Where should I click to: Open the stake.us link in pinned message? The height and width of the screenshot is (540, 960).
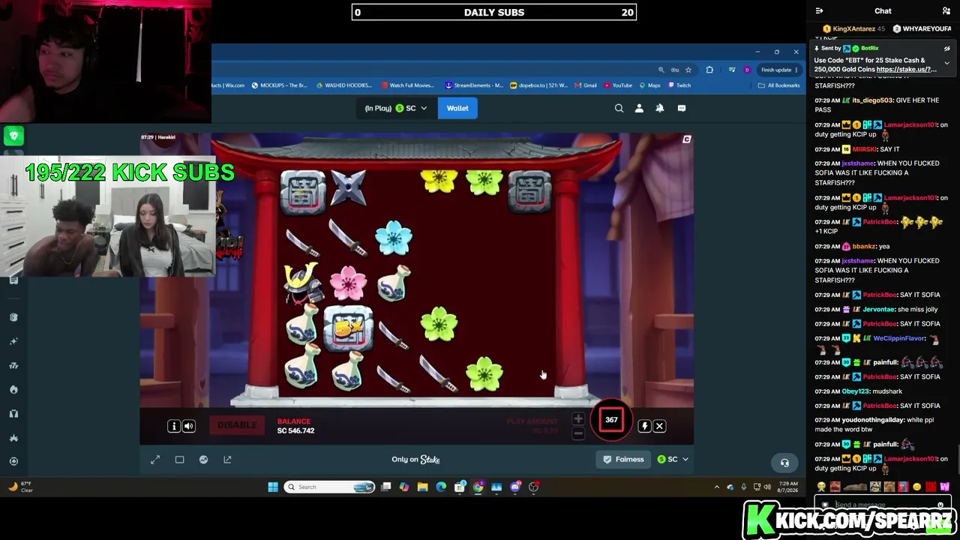point(906,69)
